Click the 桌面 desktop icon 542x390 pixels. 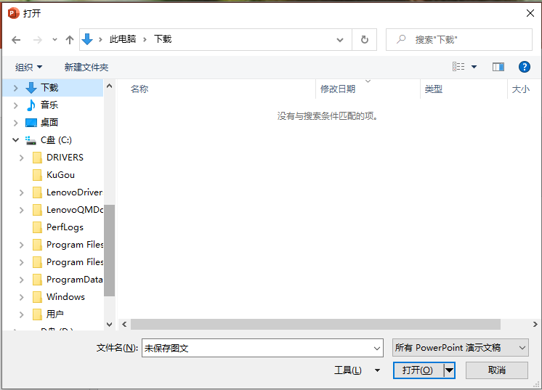pos(31,123)
